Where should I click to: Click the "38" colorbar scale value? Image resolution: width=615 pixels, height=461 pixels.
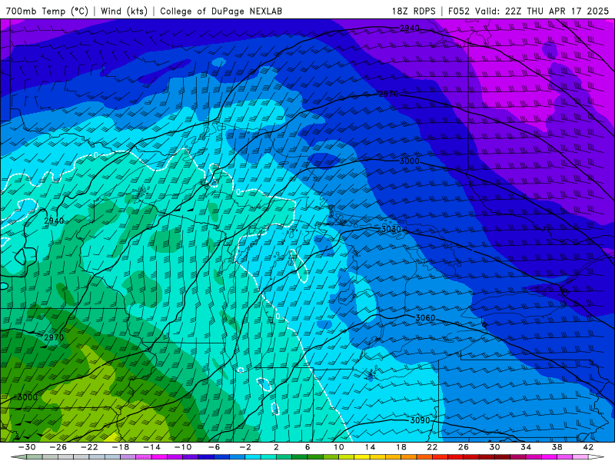coord(557,447)
